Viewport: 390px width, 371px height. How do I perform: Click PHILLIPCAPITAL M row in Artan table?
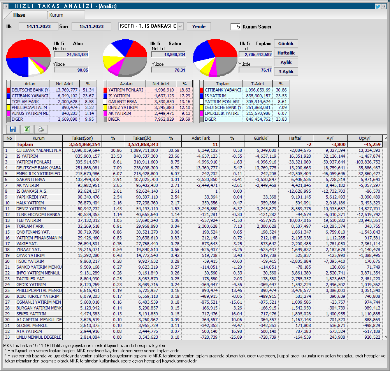click(51, 107)
